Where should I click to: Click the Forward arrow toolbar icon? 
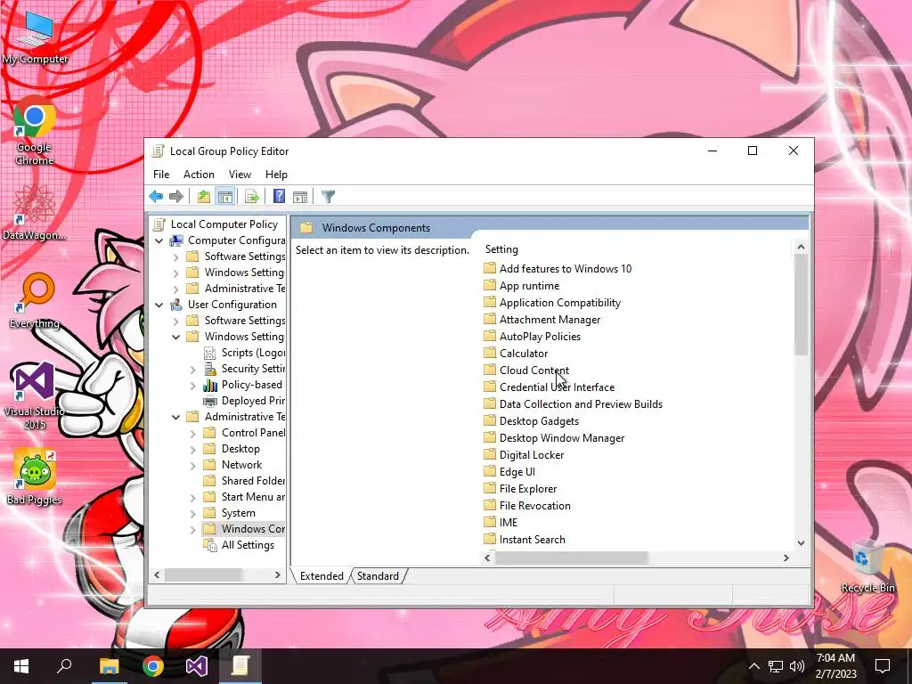tap(175, 197)
